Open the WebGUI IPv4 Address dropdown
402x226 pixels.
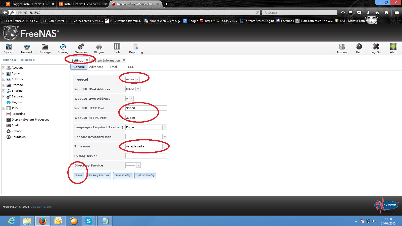(138, 89)
